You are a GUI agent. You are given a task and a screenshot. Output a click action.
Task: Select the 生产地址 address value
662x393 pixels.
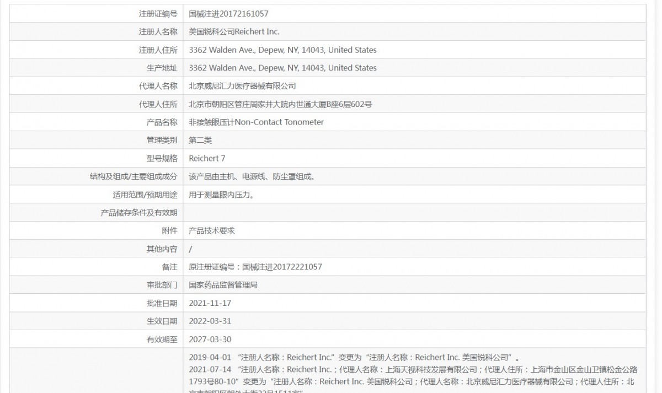(282, 68)
